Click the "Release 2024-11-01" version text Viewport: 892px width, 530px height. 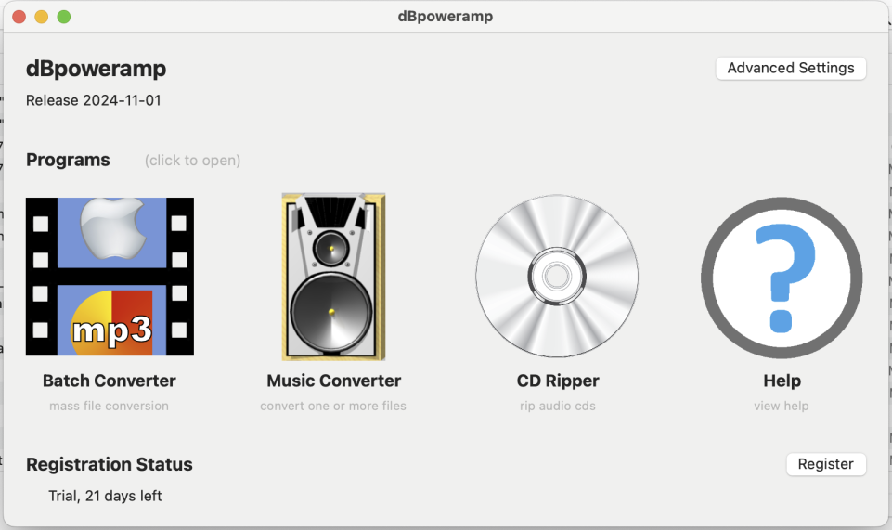(x=93, y=100)
